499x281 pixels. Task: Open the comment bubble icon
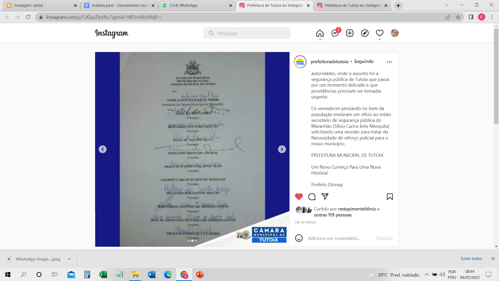(312, 197)
